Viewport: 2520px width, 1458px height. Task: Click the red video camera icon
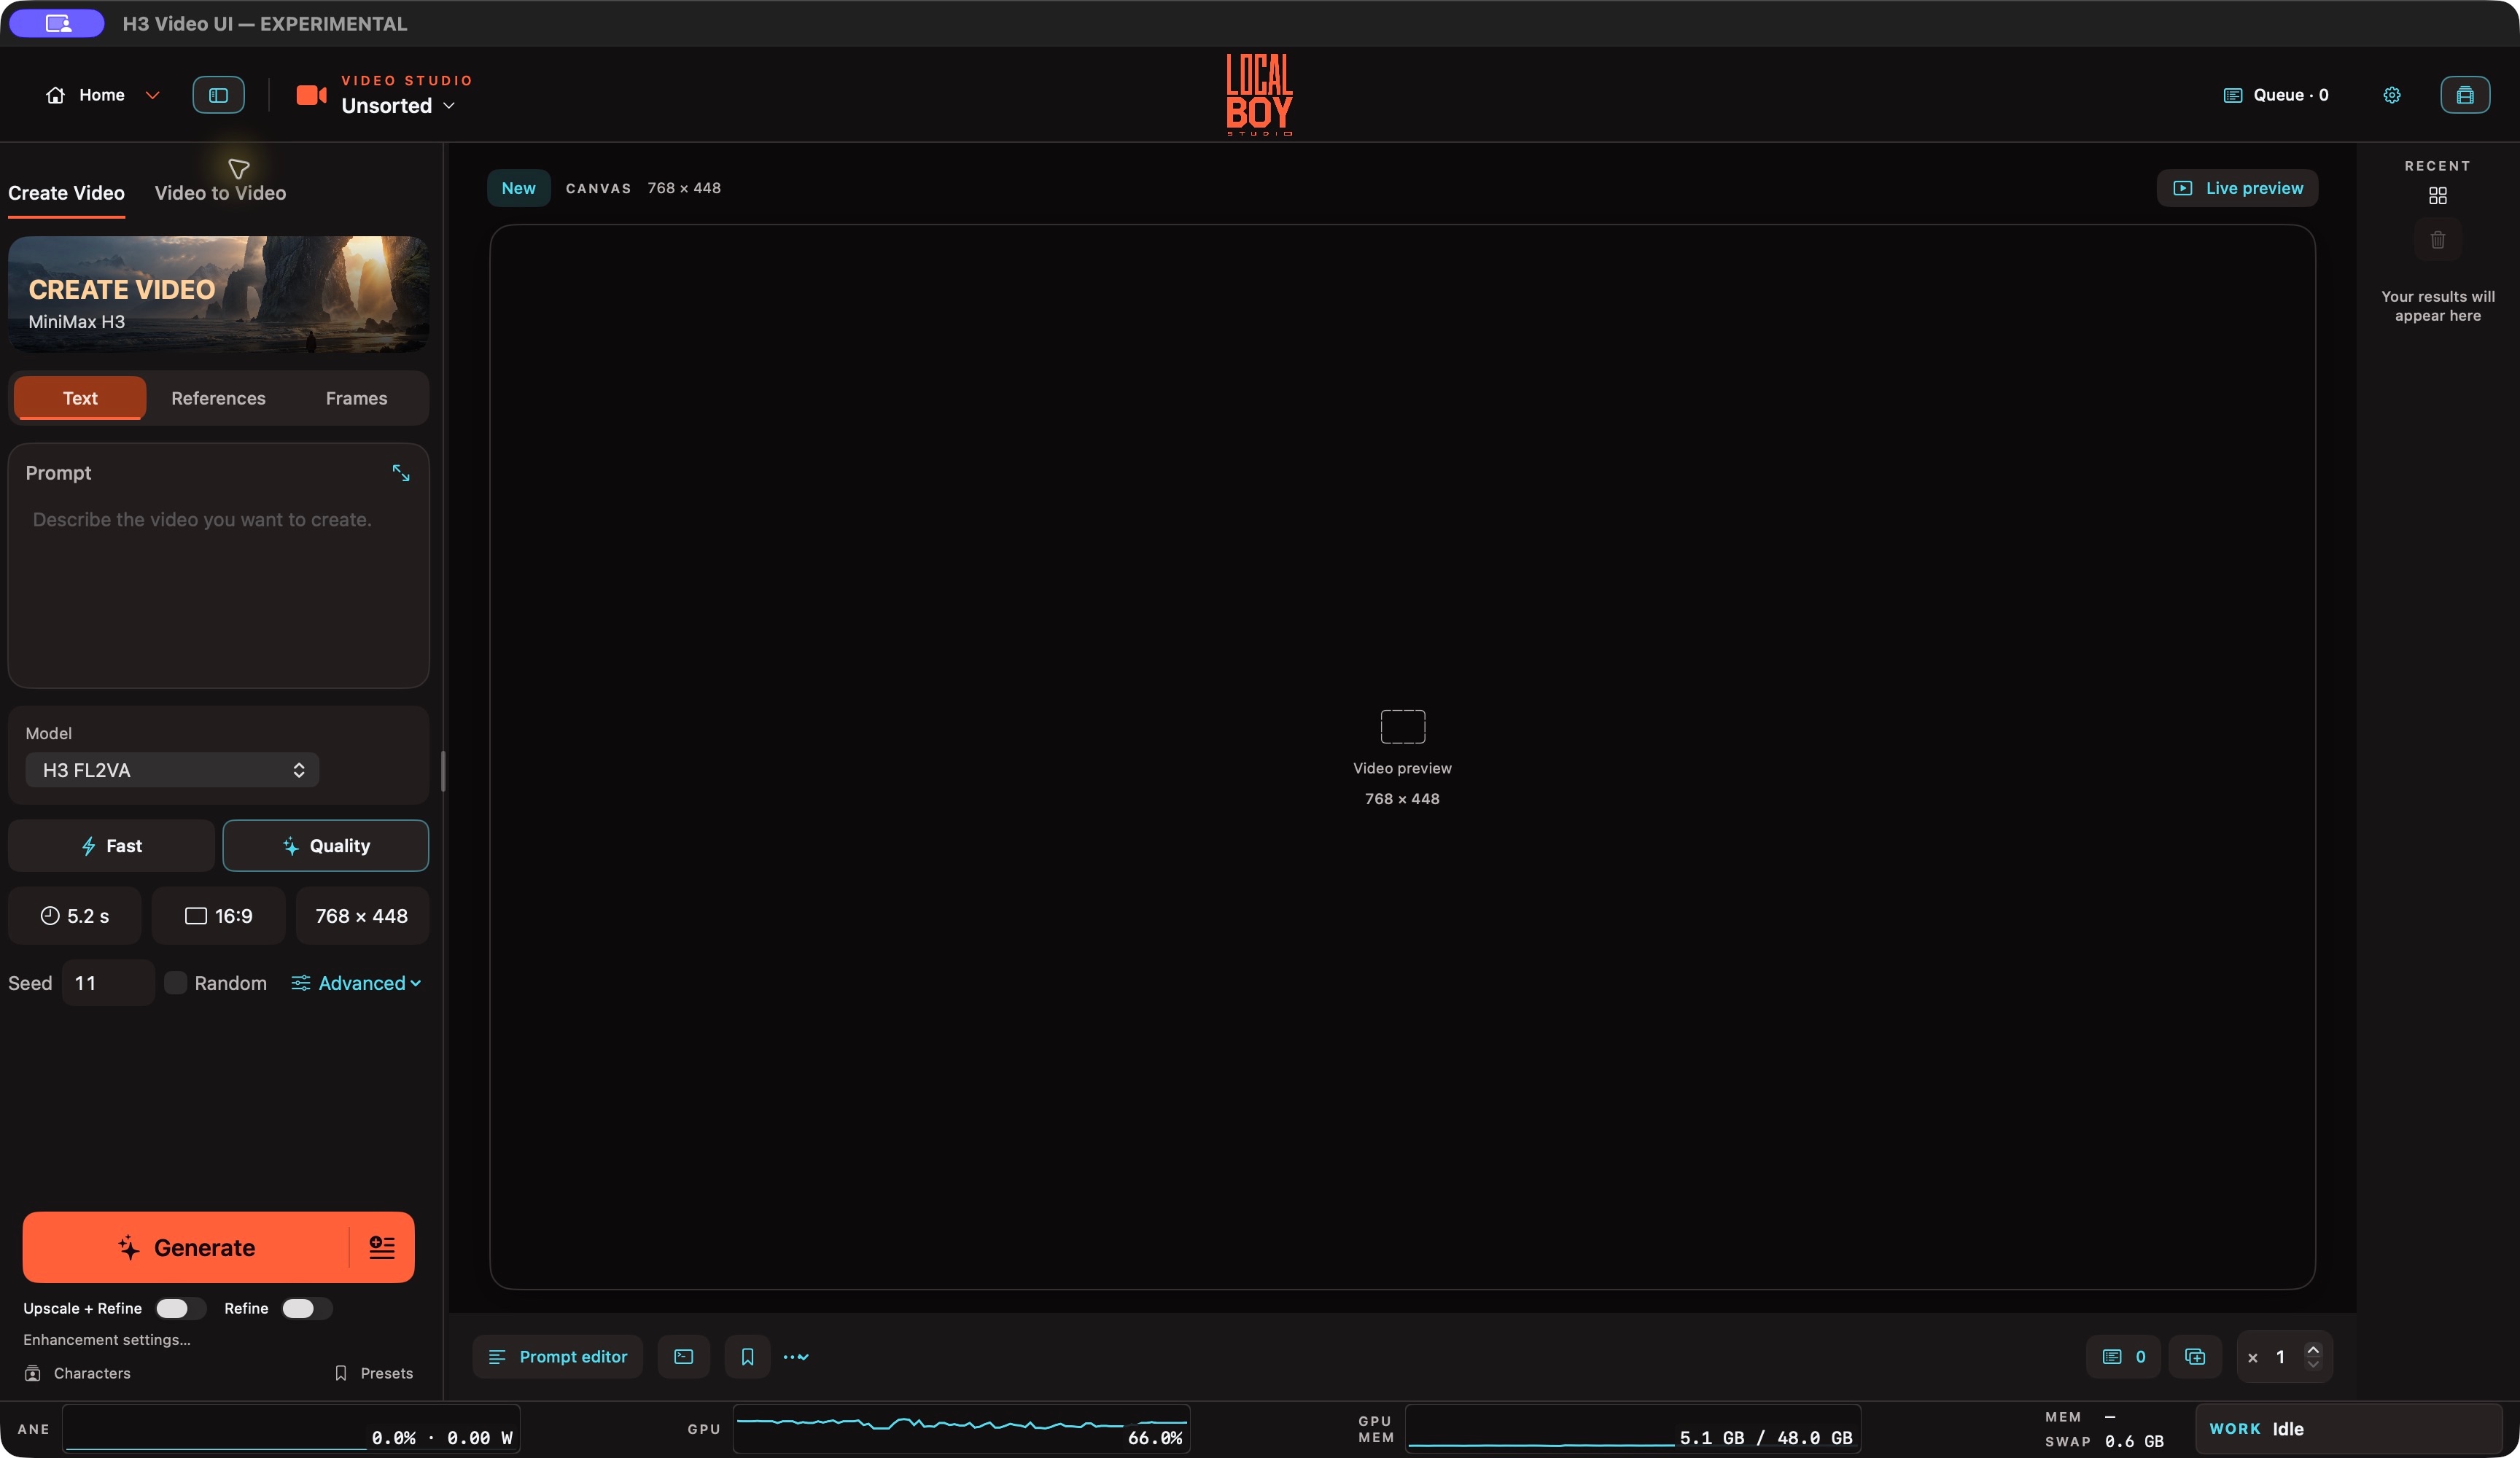click(311, 95)
